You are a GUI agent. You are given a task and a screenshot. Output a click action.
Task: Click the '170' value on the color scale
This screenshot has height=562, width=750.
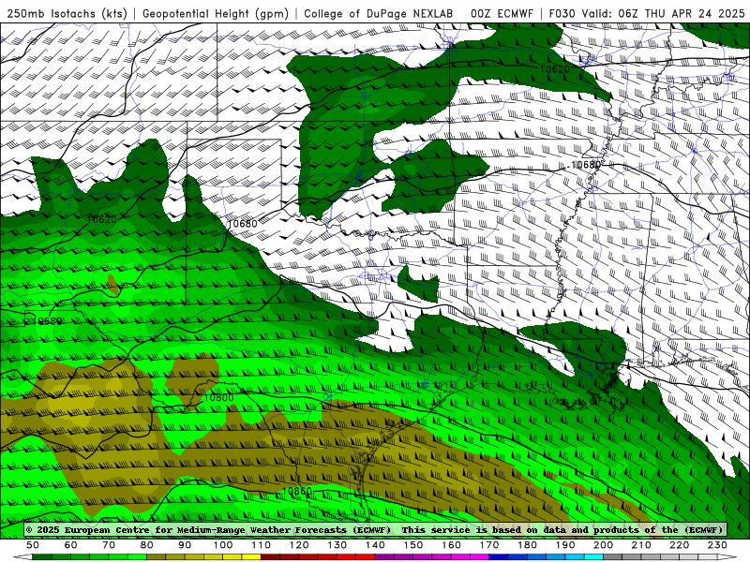click(488, 545)
